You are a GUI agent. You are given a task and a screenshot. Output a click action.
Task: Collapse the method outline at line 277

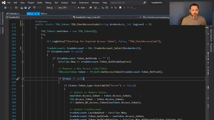[22, 24]
